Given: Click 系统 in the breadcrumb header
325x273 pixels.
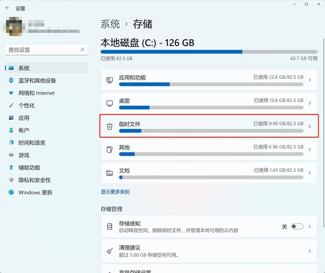Looking at the screenshot, I should pos(110,24).
